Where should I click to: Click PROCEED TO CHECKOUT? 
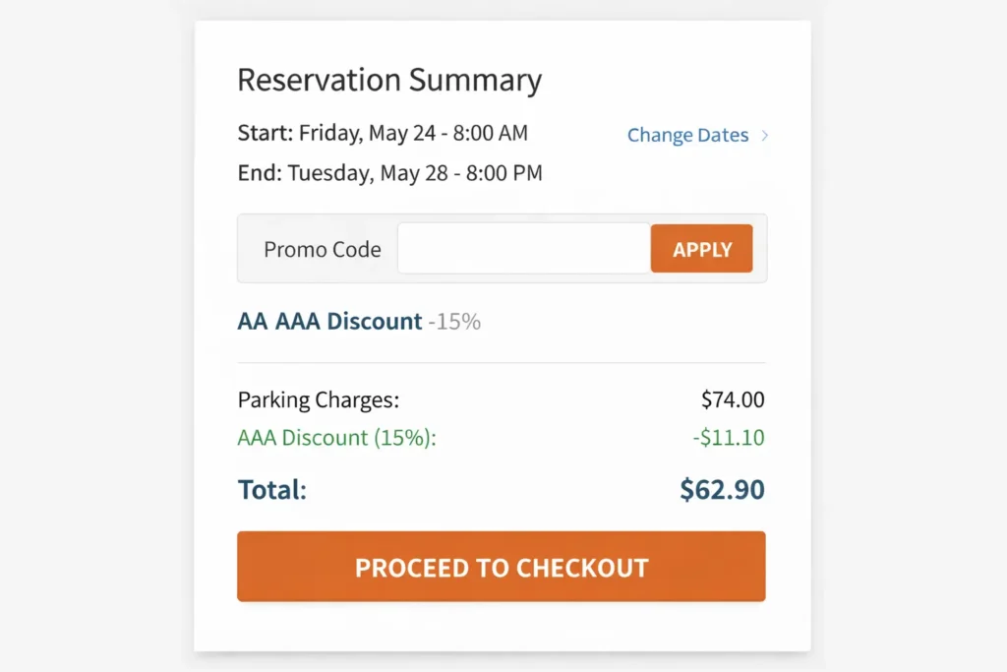[502, 567]
